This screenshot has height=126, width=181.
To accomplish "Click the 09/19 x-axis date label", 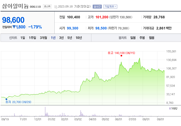I will (5, 119).
